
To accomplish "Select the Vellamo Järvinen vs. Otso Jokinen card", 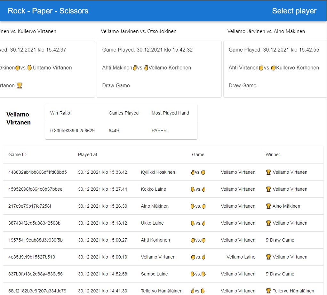I will tap(159, 69).
